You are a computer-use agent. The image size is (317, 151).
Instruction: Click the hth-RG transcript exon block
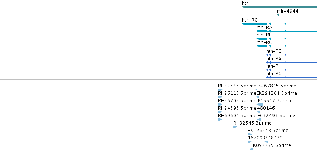tap(262, 46)
